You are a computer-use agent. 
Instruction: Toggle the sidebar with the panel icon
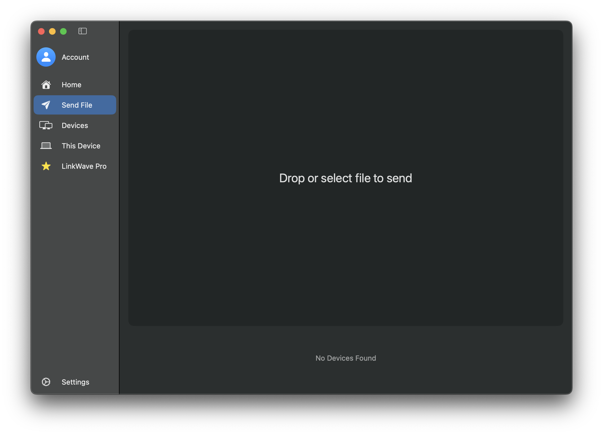[x=83, y=31]
